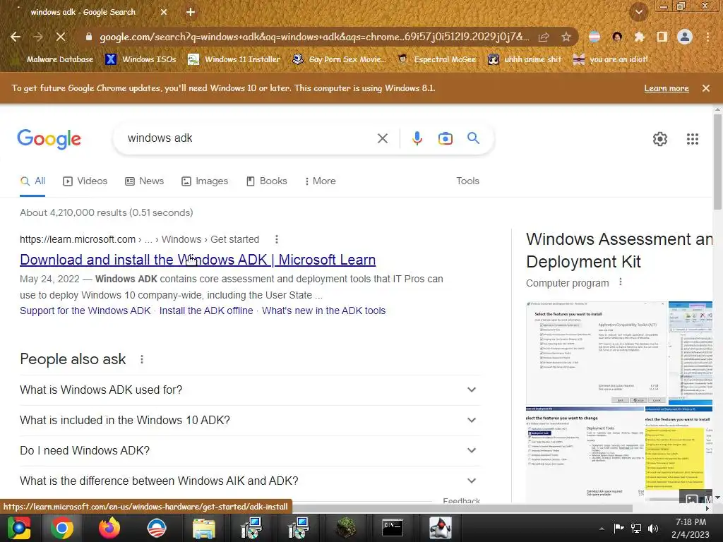Open the volume speaker tray icon
Image resolution: width=723 pixels, height=542 pixels.
[x=653, y=529]
